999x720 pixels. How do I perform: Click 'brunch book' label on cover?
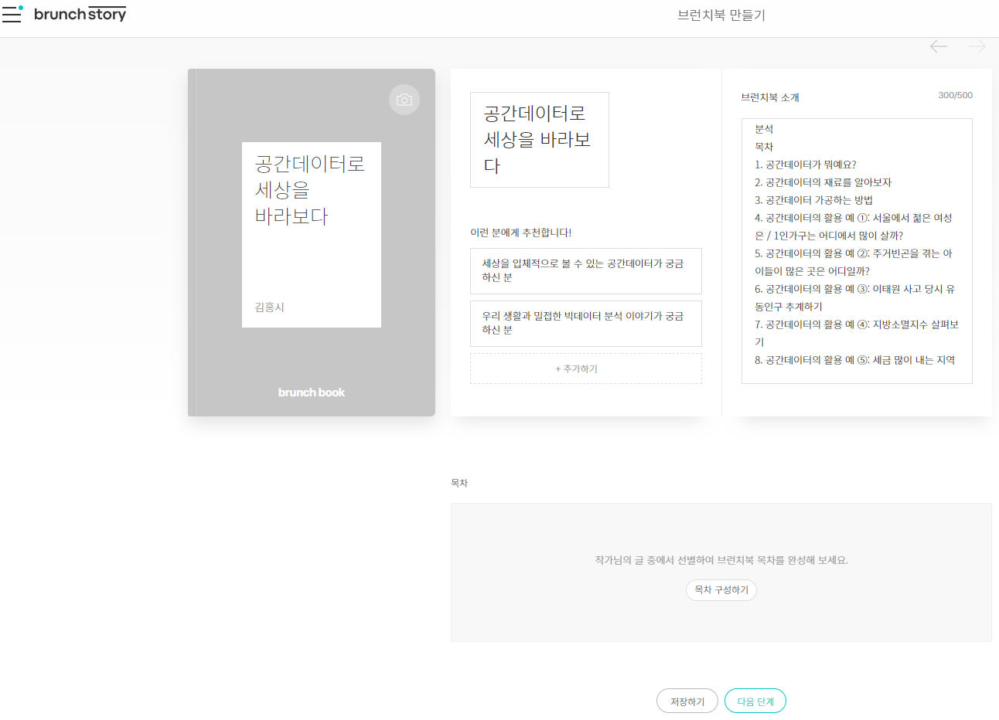click(x=312, y=392)
